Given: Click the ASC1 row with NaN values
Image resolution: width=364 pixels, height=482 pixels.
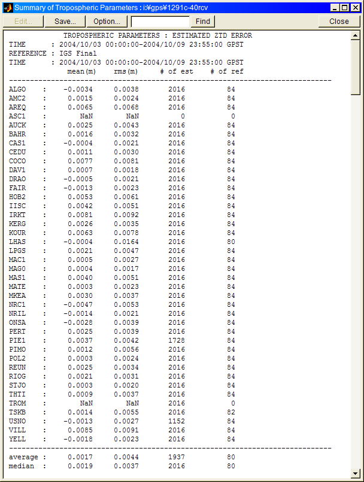Looking at the screenshot, I should pos(120,116).
